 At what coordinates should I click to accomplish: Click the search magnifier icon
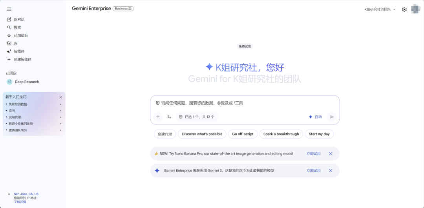coord(9,27)
